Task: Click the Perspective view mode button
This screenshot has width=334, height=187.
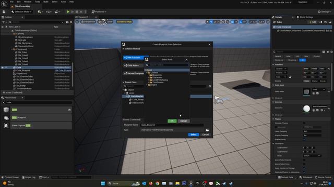Action: [x=88, y=22]
